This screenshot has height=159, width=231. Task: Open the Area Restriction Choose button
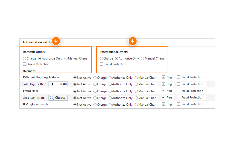[58, 98]
